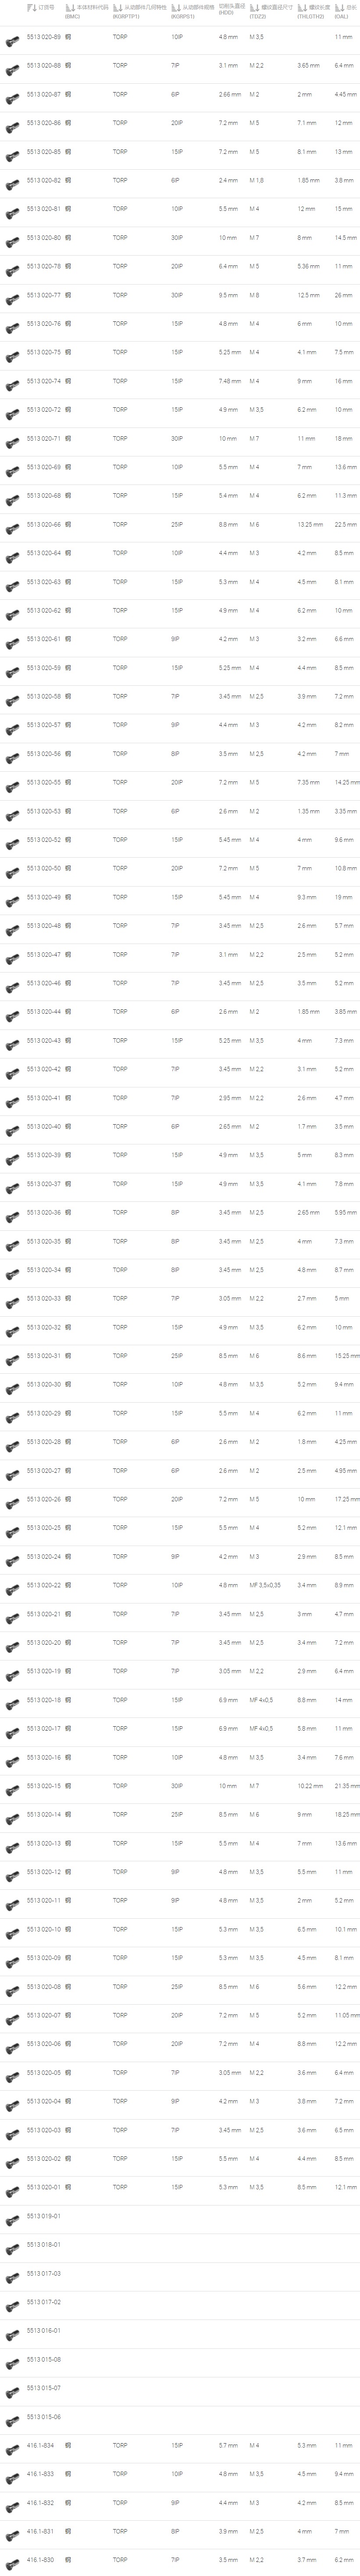The image size is (360, 2576).
Task: Click the 切削头直径 (HDD) column header
Action: coord(232,10)
